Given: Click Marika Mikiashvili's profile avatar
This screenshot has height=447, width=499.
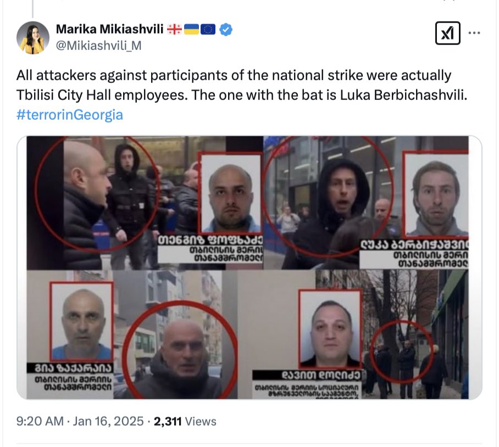Looking at the screenshot, I should click(x=33, y=37).
